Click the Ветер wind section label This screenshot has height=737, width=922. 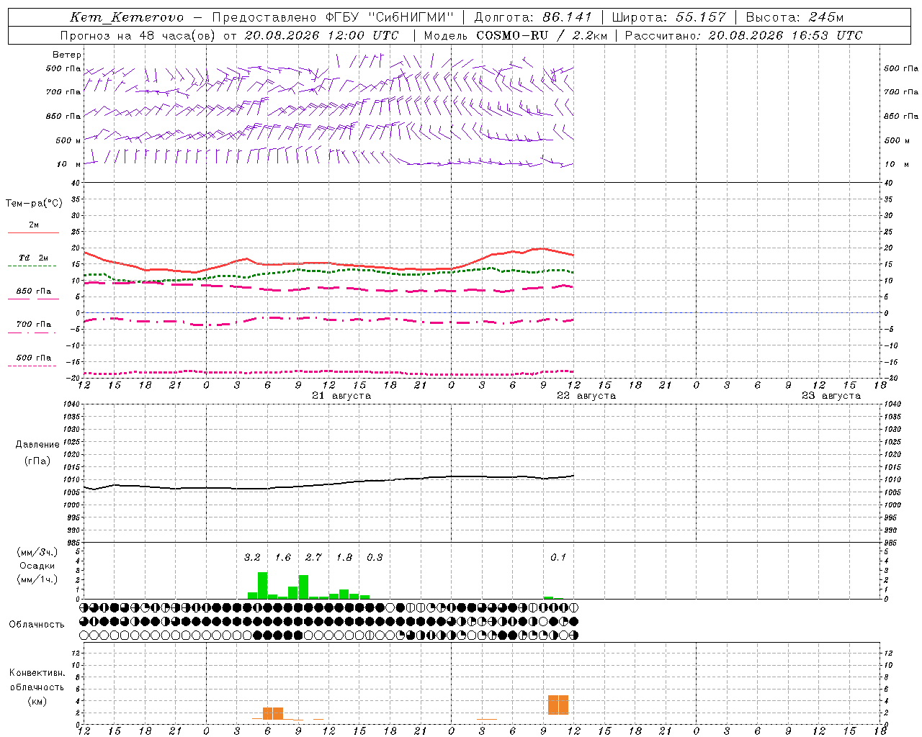click(x=67, y=55)
